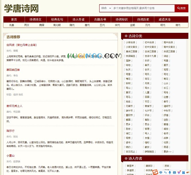Image resolution: width=191 pixels, height=175 pixels.
Task: Select 清代 in the dynasty bar
Action: 178,25
